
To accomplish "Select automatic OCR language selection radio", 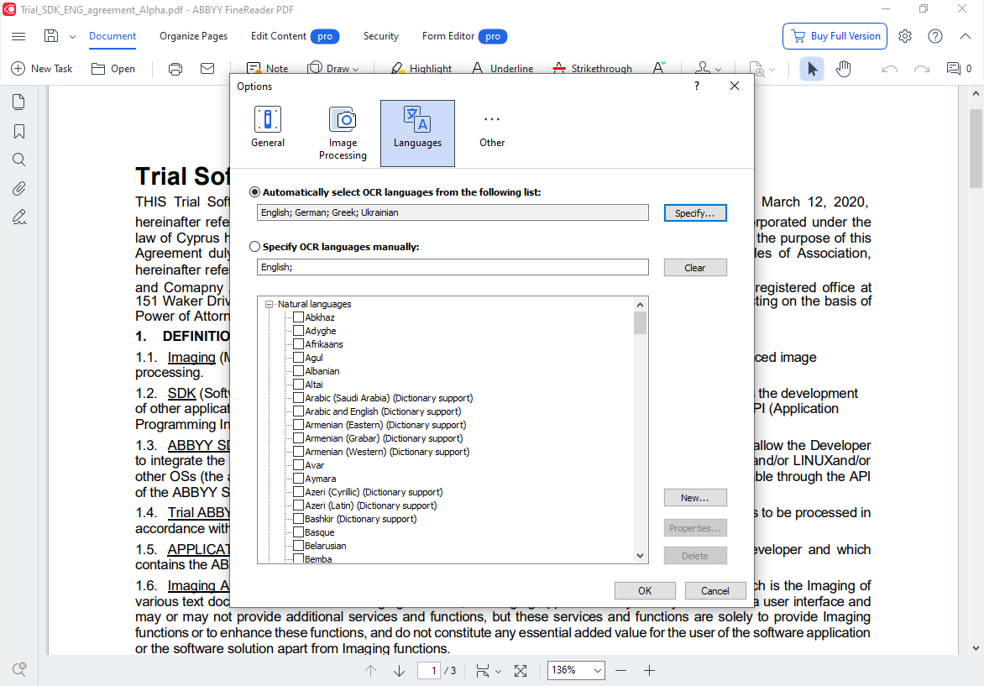I will coord(254,192).
